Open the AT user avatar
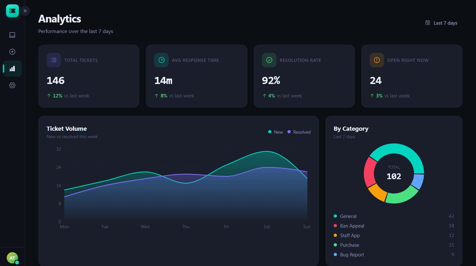This screenshot has height=266, width=476. [x=12, y=258]
